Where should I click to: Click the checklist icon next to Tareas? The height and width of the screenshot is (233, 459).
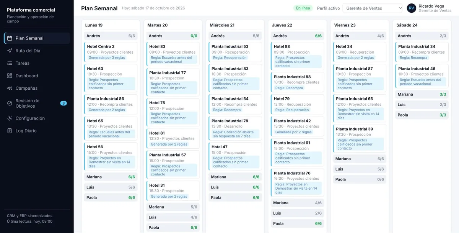(x=10, y=63)
